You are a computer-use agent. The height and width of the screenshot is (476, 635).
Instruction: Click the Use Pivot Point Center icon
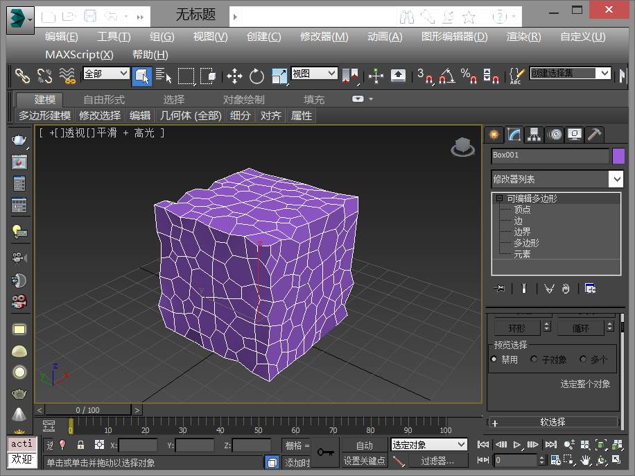[350, 76]
